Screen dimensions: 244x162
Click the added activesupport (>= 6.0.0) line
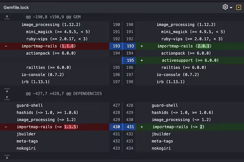(190, 60)
